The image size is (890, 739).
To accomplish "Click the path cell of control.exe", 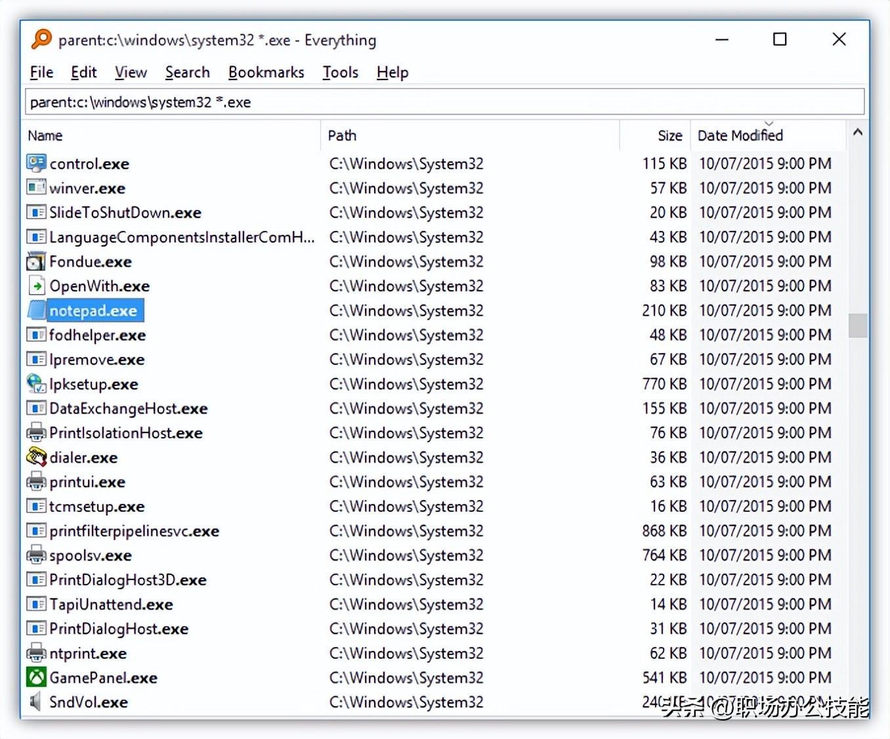I will [x=406, y=163].
